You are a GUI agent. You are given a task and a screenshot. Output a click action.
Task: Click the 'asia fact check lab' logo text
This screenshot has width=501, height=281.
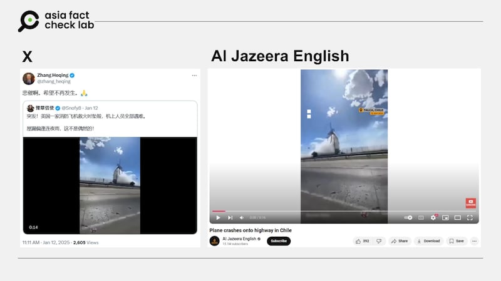click(x=69, y=20)
